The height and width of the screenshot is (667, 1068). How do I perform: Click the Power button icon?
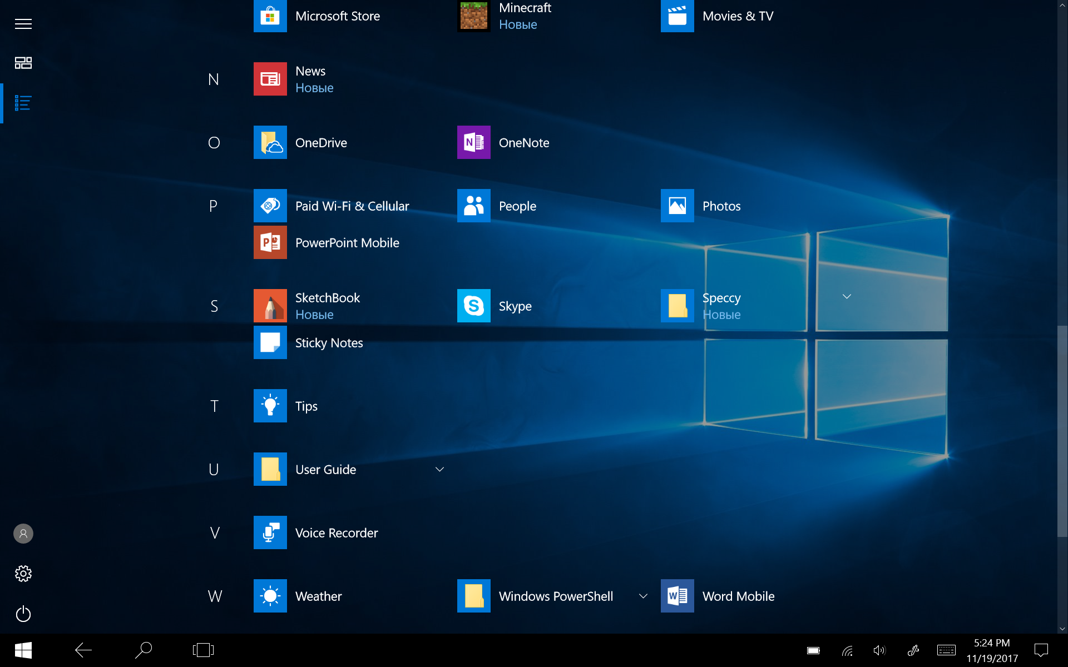click(23, 614)
